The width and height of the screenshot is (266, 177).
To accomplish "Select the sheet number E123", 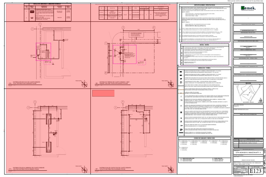I will pos(256,171).
